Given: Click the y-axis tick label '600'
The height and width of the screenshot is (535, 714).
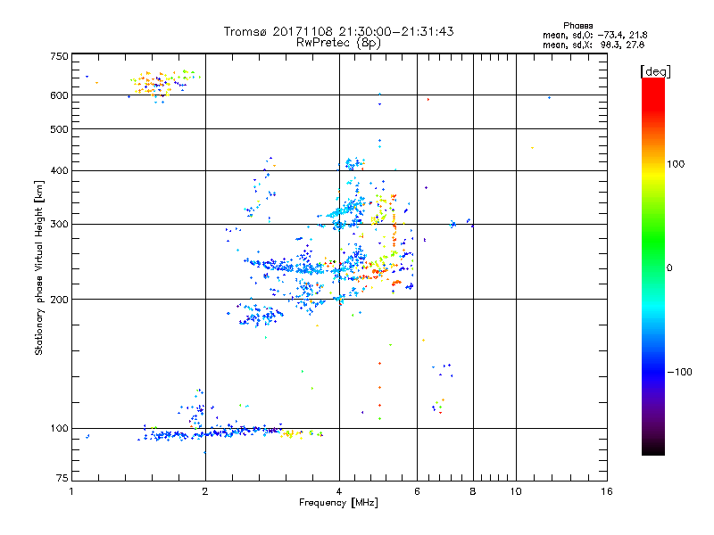Looking at the screenshot, I should 59,95.
